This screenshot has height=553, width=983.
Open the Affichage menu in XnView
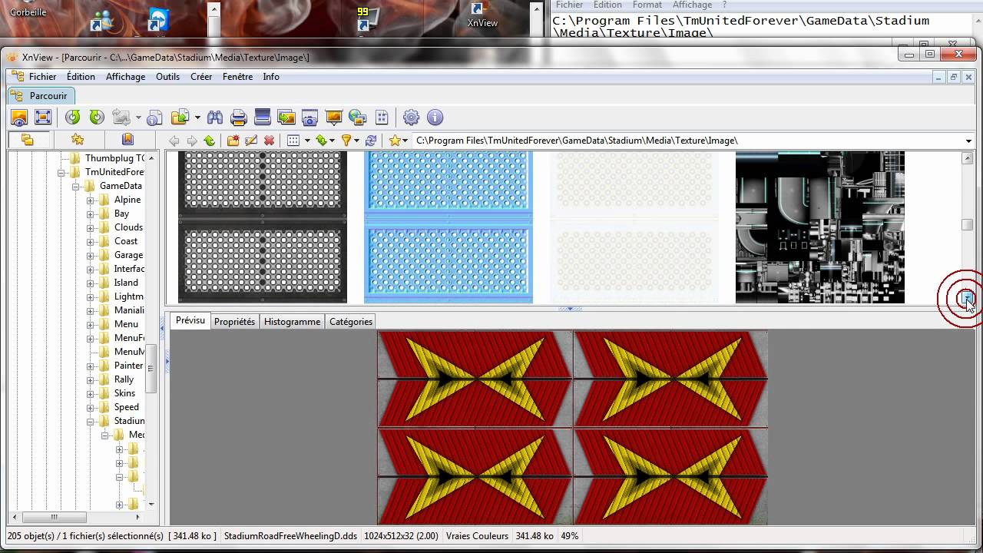pyautogui.click(x=125, y=77)
